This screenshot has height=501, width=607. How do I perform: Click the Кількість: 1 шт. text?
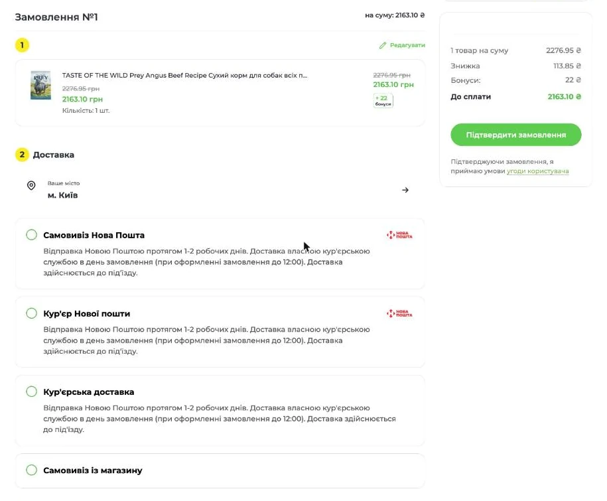[86, 111]
